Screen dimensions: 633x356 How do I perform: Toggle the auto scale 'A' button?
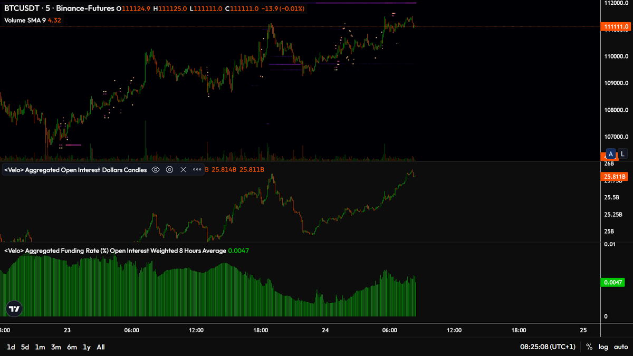[x=611, y=154]
